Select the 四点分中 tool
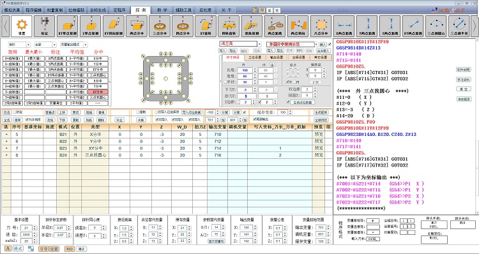The image size is (479, 254). point(183,26)
